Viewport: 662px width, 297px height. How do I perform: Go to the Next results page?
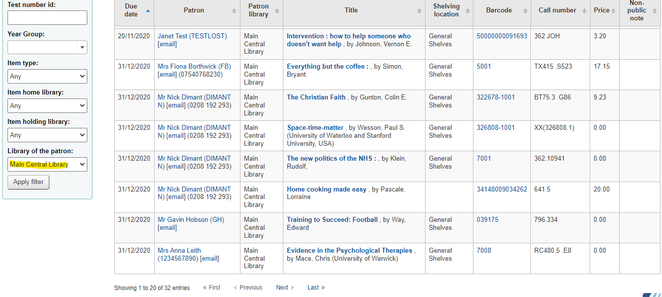(x=285, y=288)
